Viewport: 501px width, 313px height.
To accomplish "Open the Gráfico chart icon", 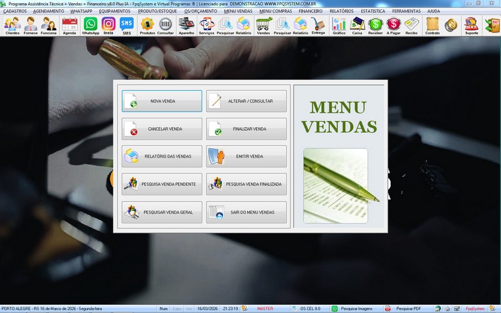I will (339, 26).
